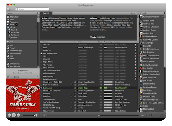
Task: Click Buy icon for Stereo Love - Radio Edit
Action: tap(75, 82)
